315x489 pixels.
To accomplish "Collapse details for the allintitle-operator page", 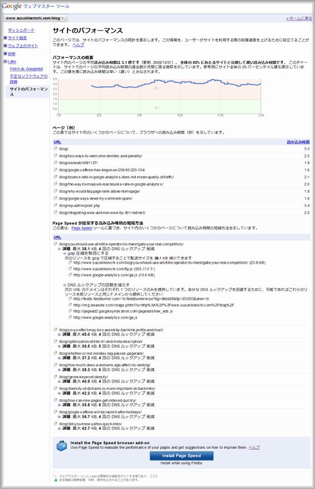I will click(59, 249).
